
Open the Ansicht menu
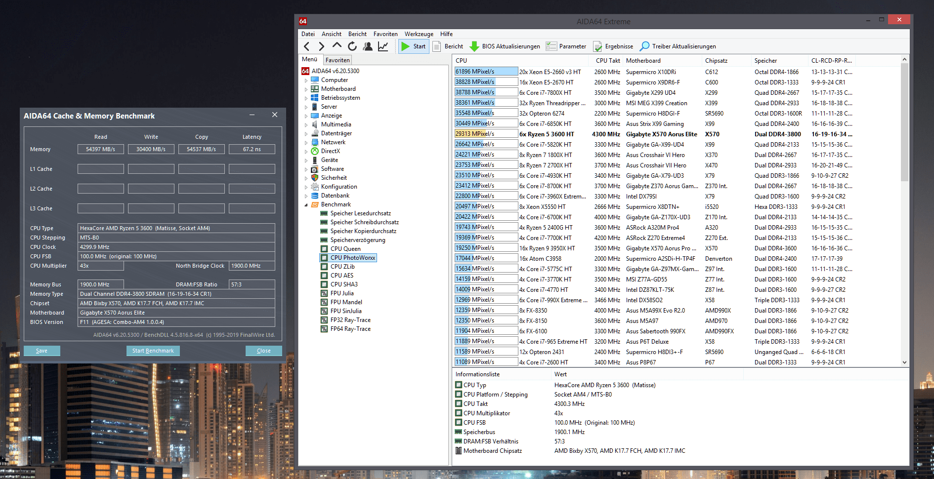pyautogui.click(x=332, y=34)
